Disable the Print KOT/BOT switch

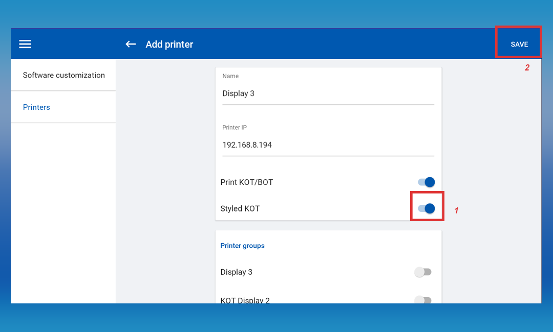tap(426, 182)
